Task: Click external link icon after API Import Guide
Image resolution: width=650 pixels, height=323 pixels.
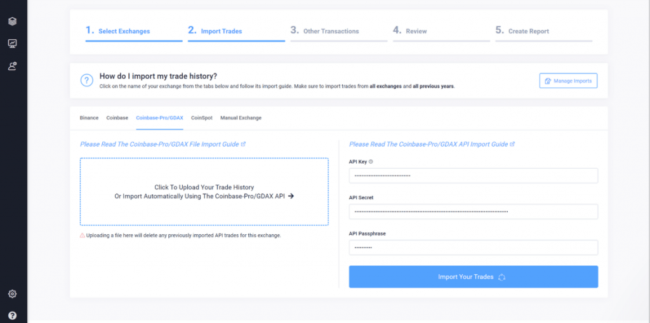Action: pyautogui.click(x=512, y=144)
